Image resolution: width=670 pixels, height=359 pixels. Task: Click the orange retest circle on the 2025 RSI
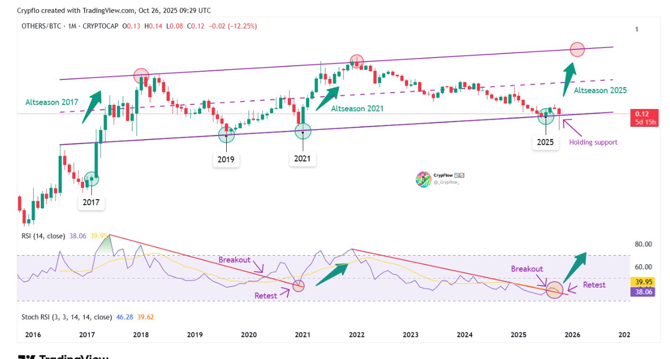point(554,290)
